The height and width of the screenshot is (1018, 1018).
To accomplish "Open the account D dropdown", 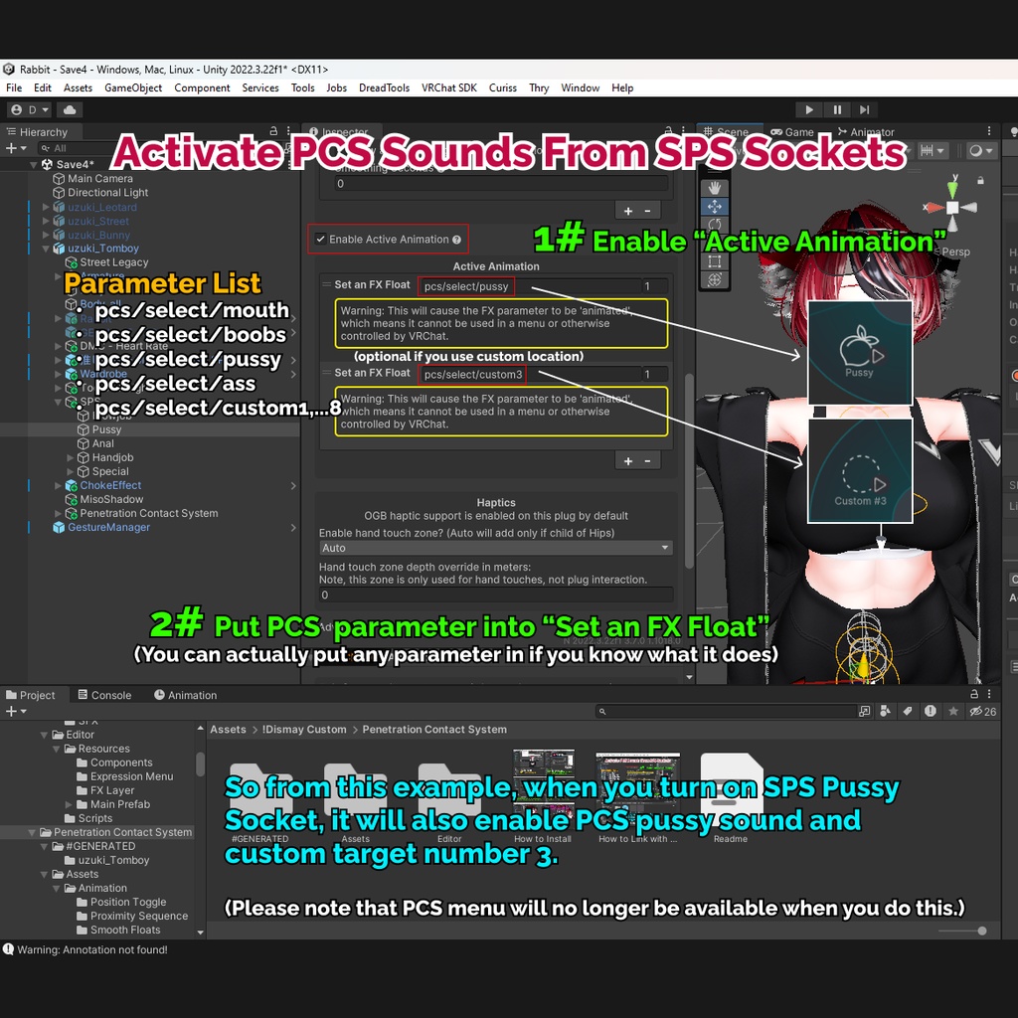I will coord(30,109).
